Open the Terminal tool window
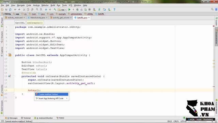Image resolution: width=218 pixels, height=123 pixels. 26,118
